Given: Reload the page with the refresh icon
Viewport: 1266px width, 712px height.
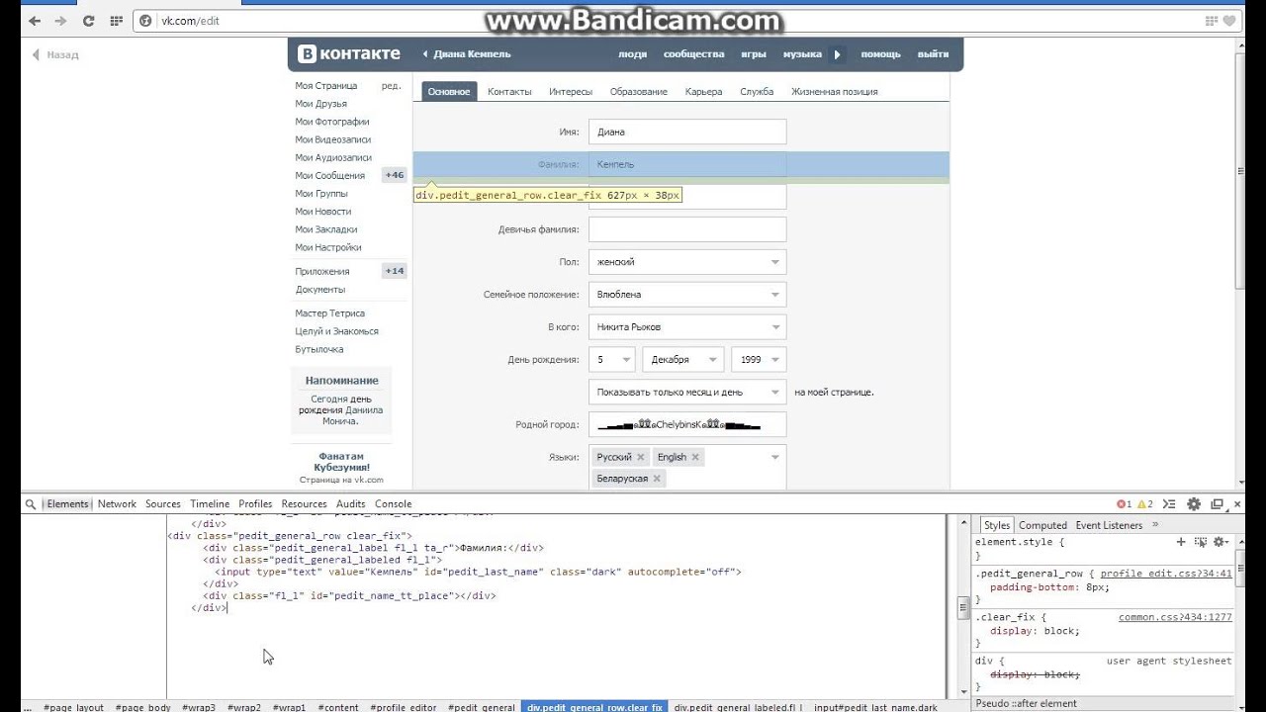Looking at the screenshot, I should point(88,20).
